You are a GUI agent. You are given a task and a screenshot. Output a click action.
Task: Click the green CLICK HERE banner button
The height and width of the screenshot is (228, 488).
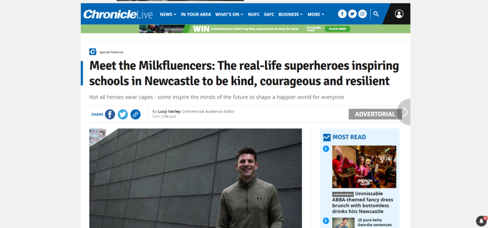click(x=337, y=29)
